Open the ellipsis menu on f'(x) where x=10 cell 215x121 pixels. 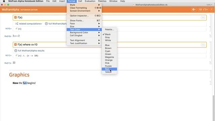pyautogui.click(x=203, y=45)
